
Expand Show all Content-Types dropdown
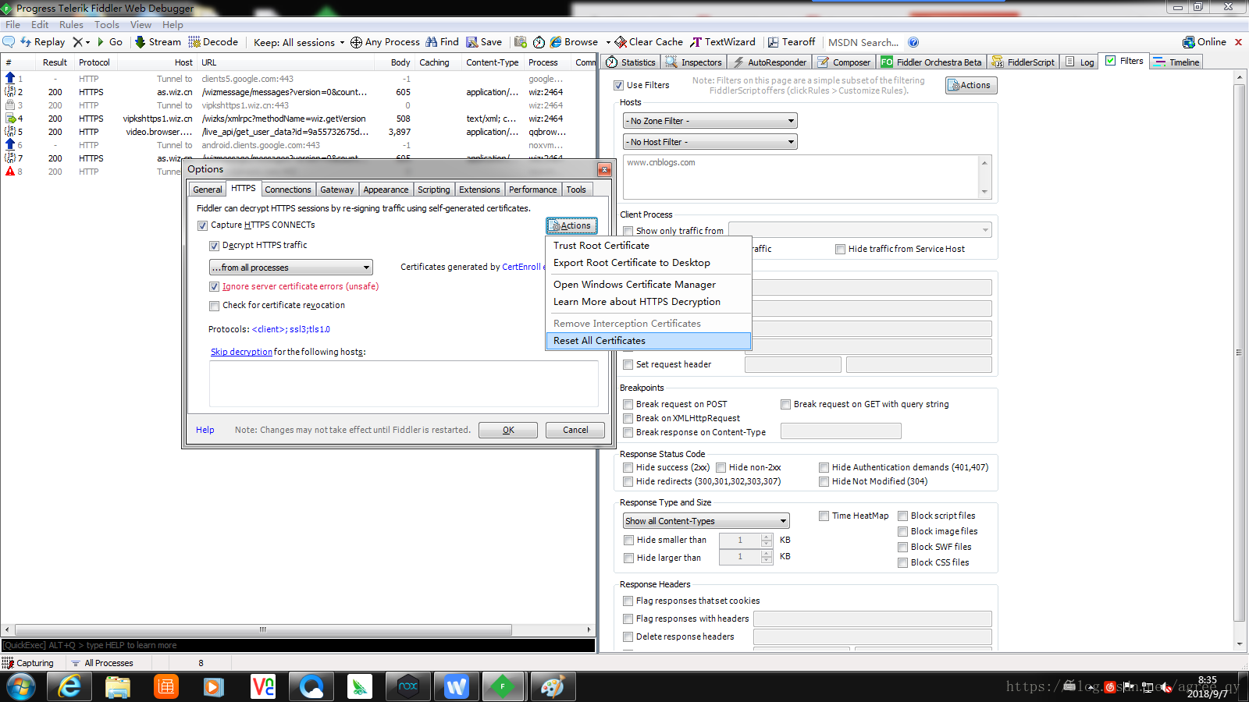[706, 521]
